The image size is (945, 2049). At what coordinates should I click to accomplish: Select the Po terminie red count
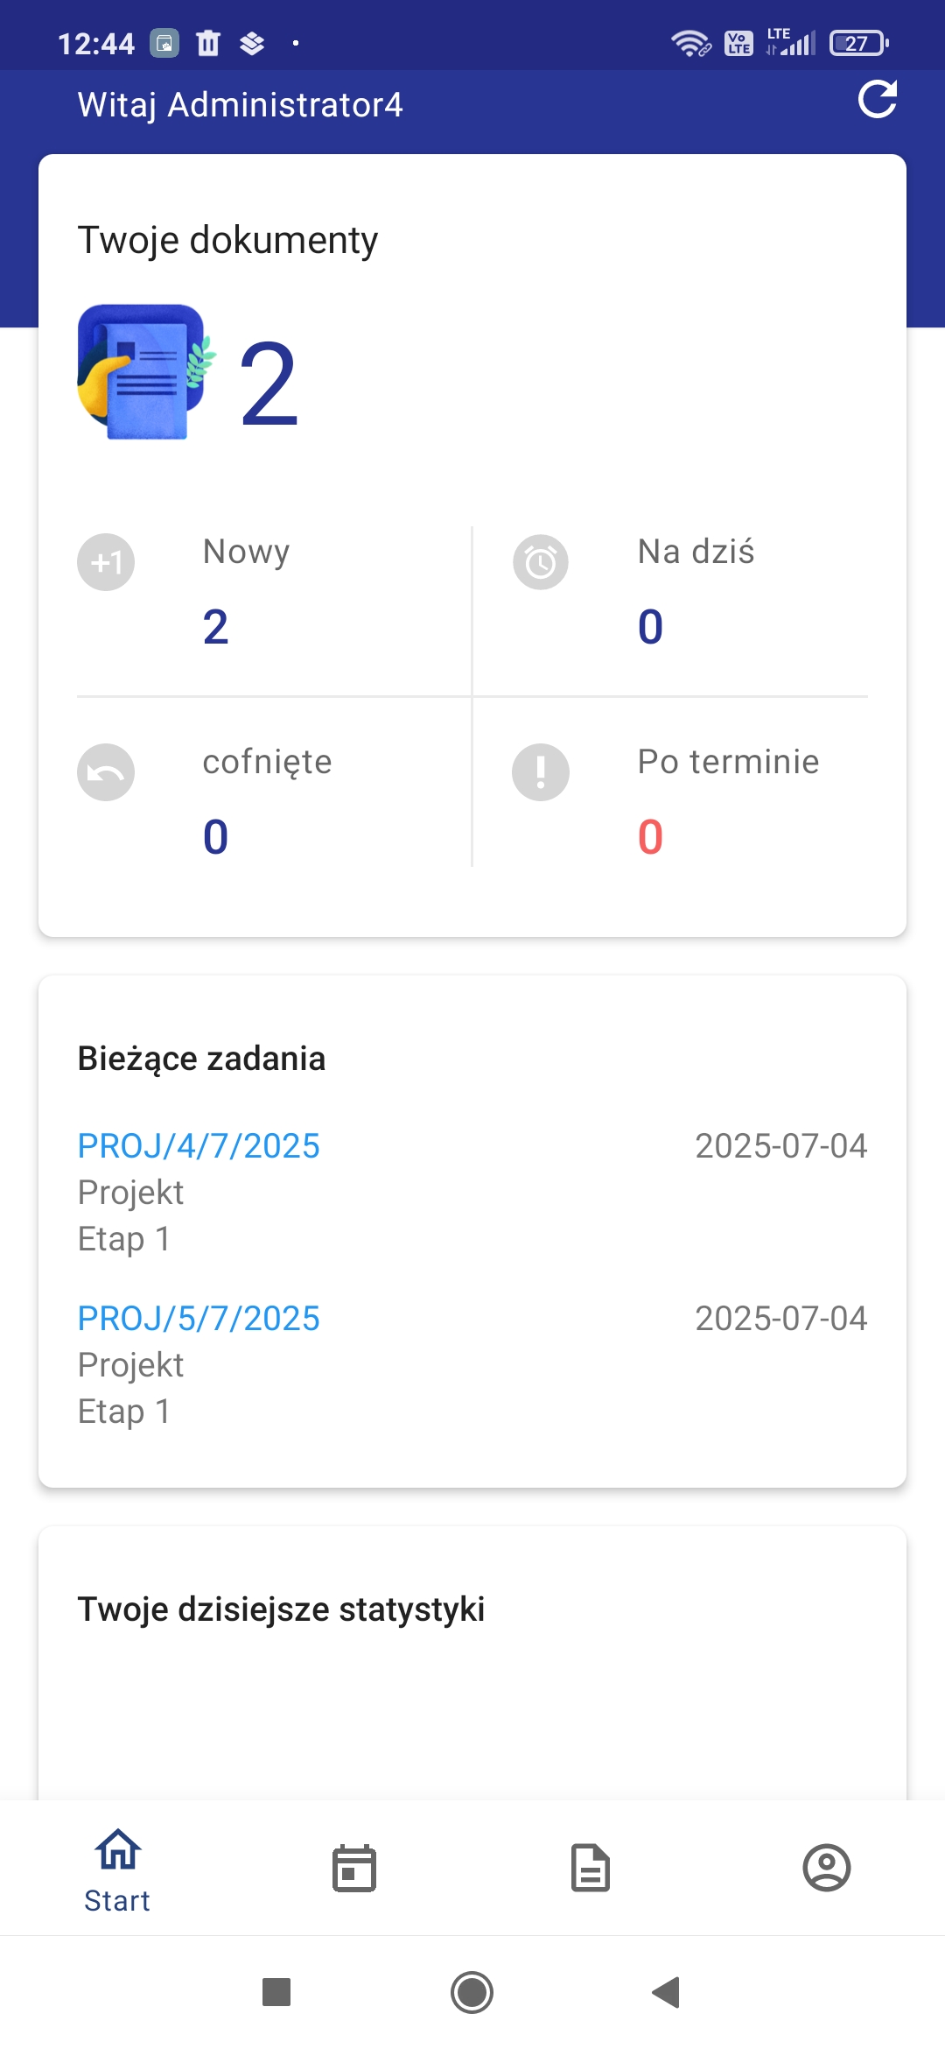tap(650, 837)
